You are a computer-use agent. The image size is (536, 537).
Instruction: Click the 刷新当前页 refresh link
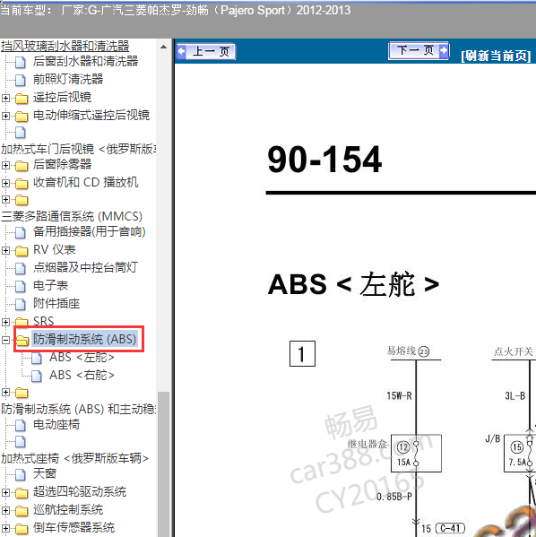click(x=496, y=56)
